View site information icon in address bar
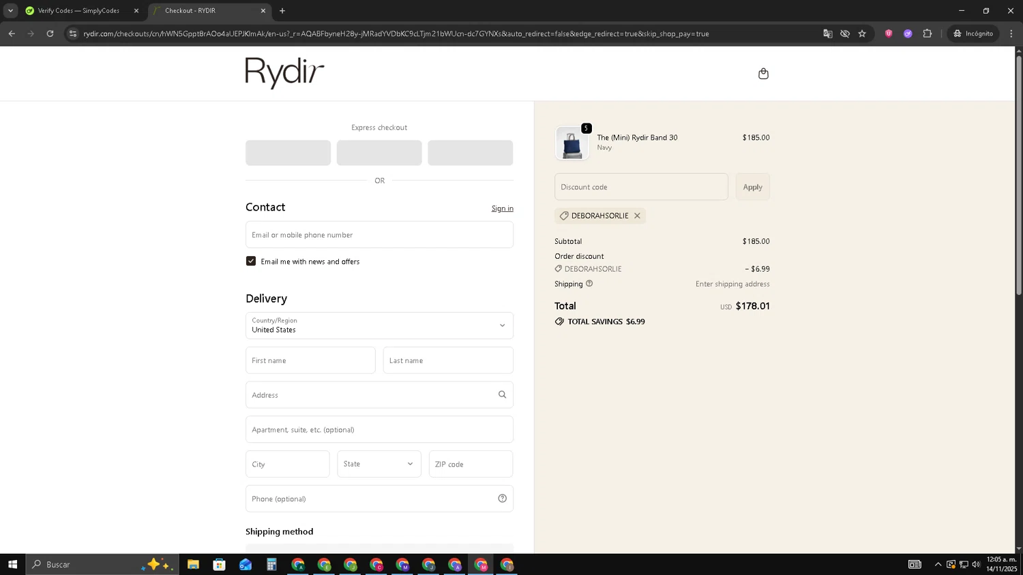 (73, 33)
